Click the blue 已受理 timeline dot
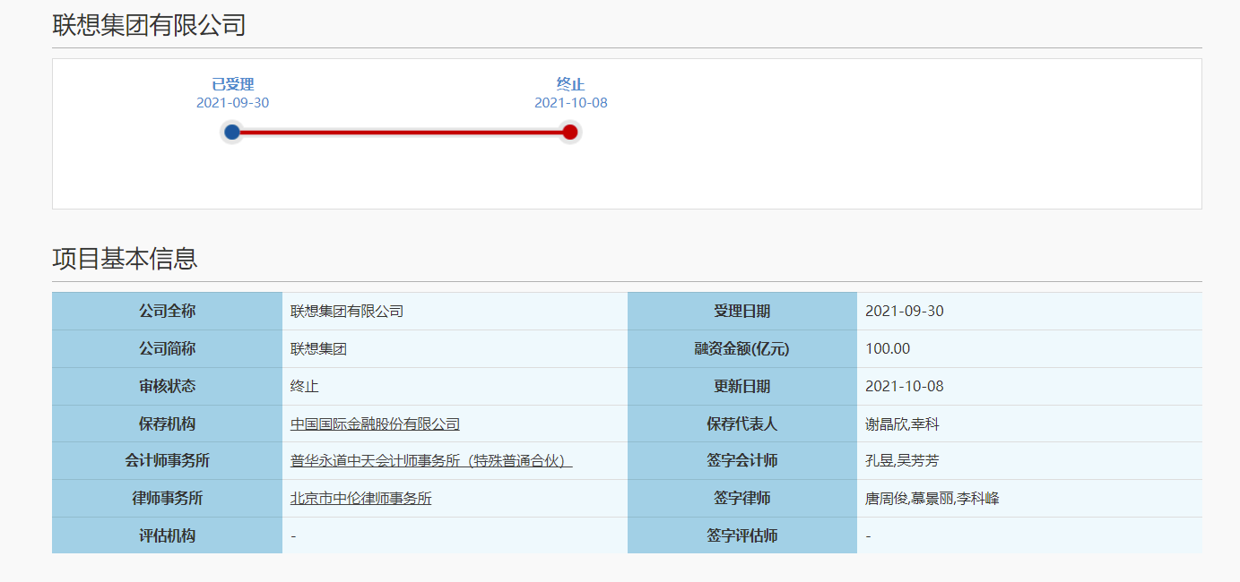1240x582 pixels. [x=232, y=133]
